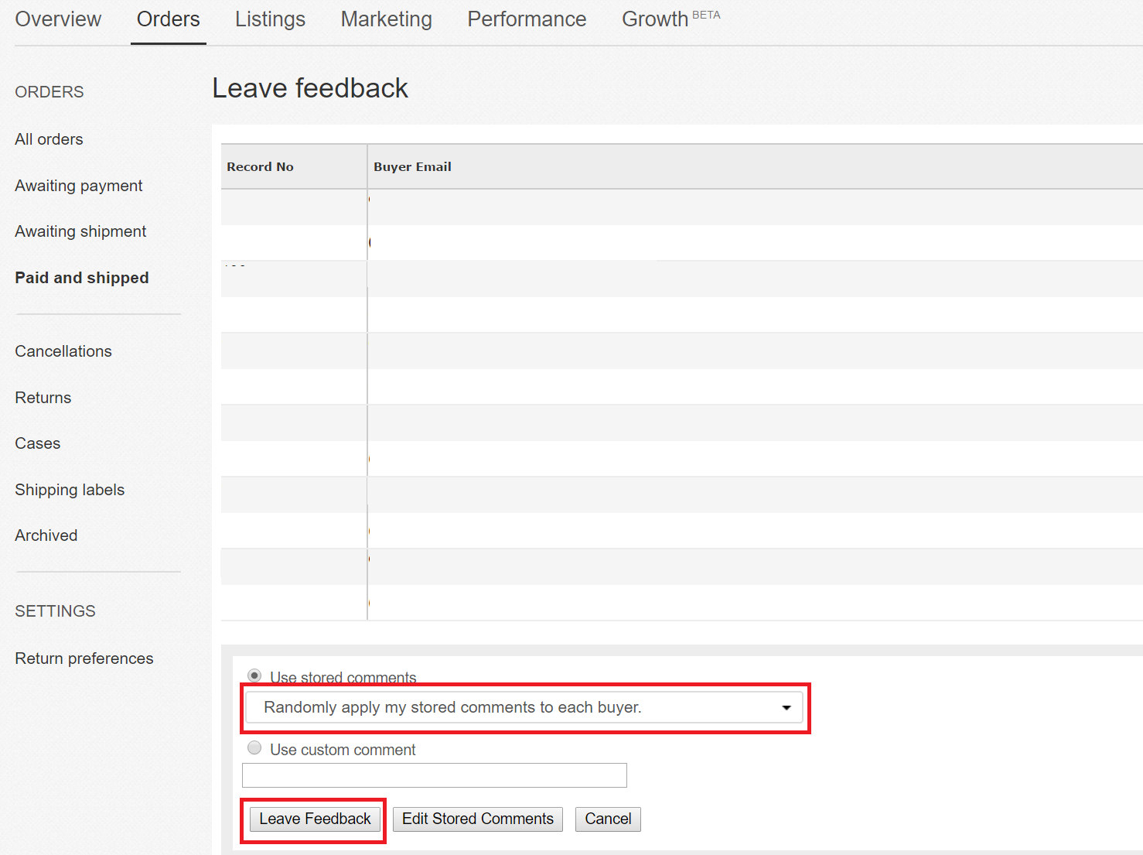This screenshot has height=855, width=1143.
Task: Go to the Marketing tab
Action: pyautogui.click(x=386, y=19)
